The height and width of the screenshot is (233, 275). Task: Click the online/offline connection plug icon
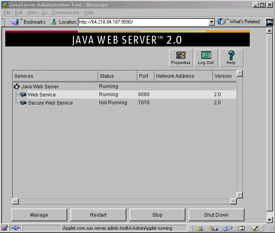[x=15, y=228]
